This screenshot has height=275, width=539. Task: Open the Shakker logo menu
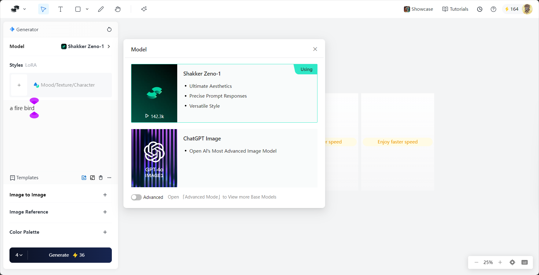[18, 9]
